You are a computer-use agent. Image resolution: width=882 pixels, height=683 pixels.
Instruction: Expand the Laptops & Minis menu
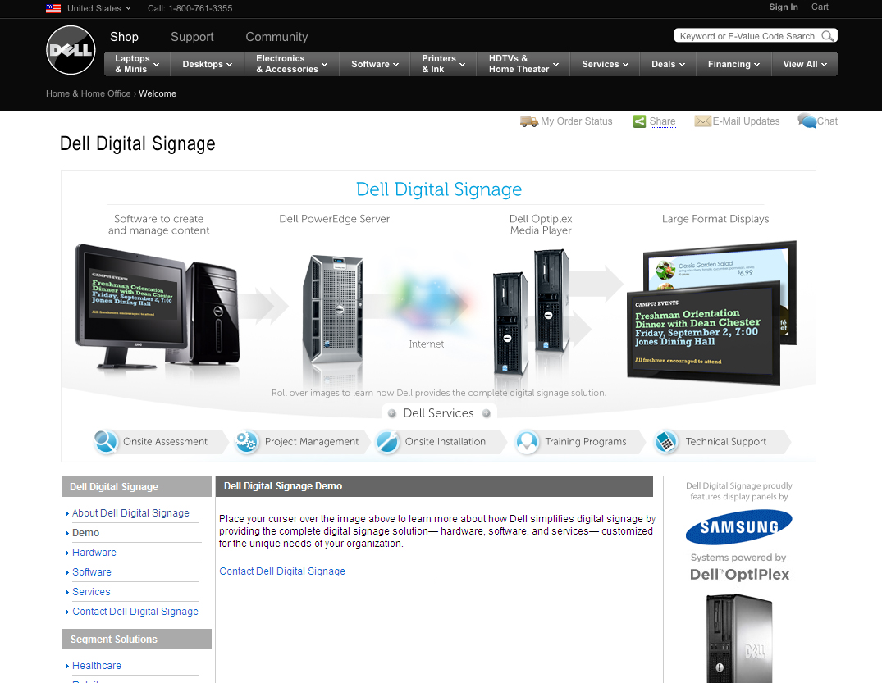[x=137, y=64]
